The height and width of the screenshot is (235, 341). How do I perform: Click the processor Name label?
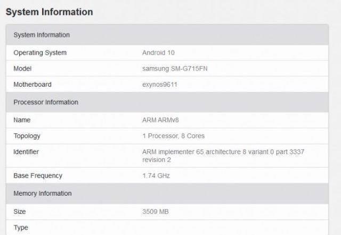click(x=22, y=120)
